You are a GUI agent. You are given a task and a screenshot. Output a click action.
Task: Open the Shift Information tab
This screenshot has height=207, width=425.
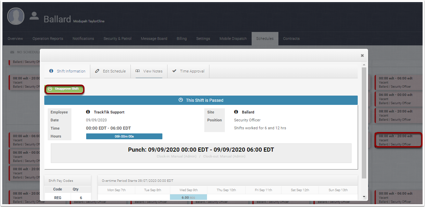67,71
